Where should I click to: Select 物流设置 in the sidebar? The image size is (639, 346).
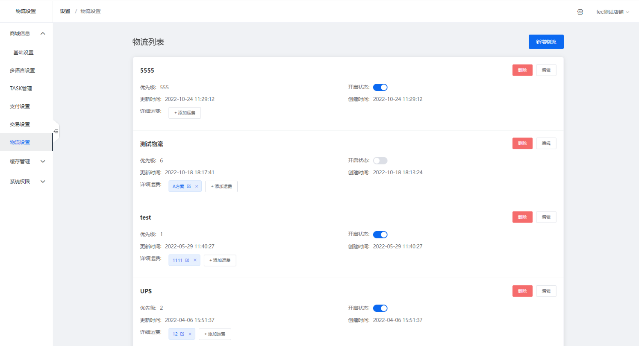click(x=27, y=142)
